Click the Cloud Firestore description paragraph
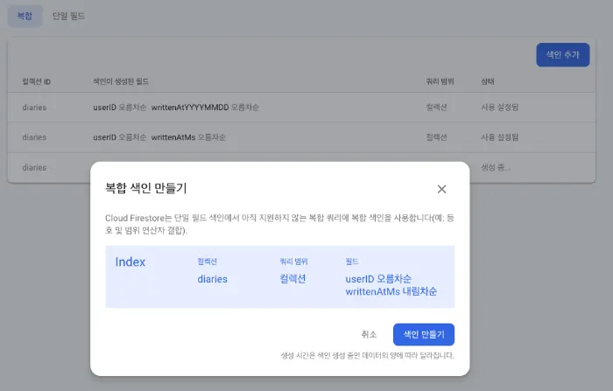This screenshot has height=391, width=613. pos(279,224)
